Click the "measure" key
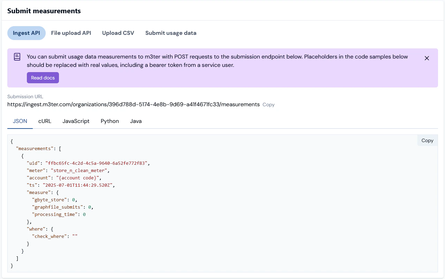This screenshot has width=445, height=279. pos(39,192)
